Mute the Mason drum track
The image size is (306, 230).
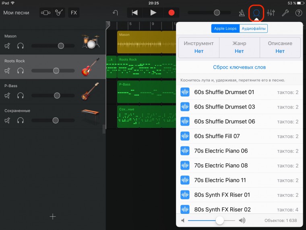(7, 46)
